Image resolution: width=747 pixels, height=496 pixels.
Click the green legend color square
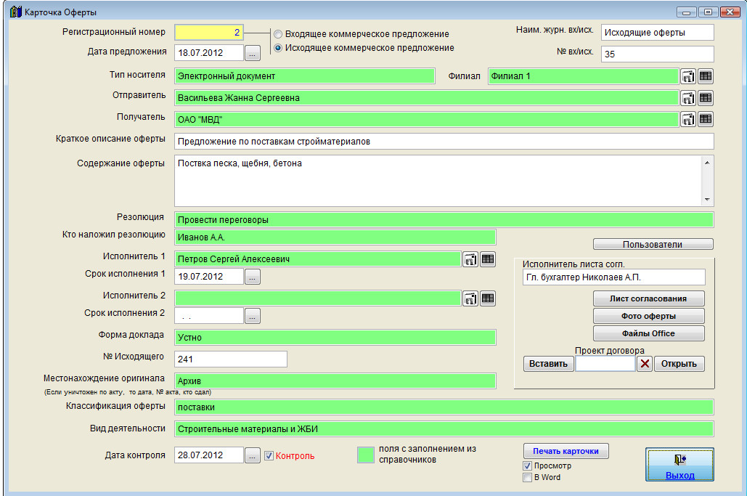[365, 455]
